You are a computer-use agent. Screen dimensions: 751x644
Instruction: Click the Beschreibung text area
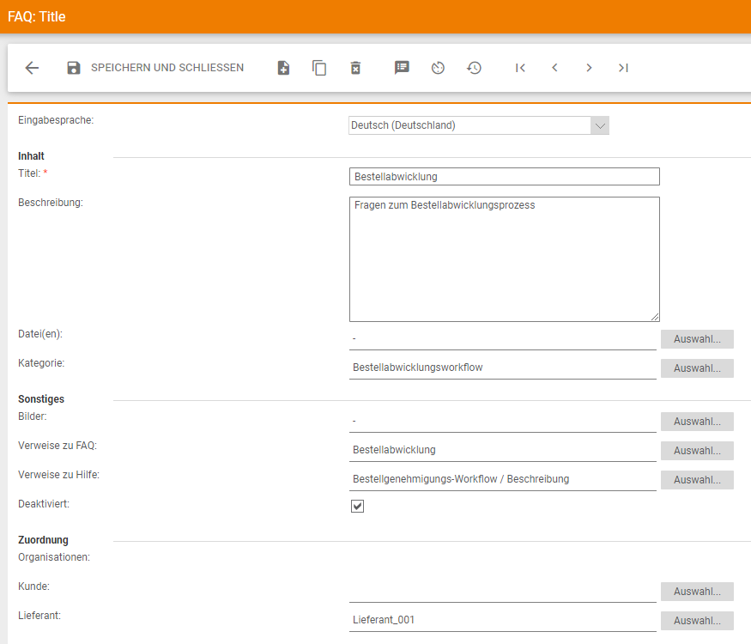[x=505, y=259]
